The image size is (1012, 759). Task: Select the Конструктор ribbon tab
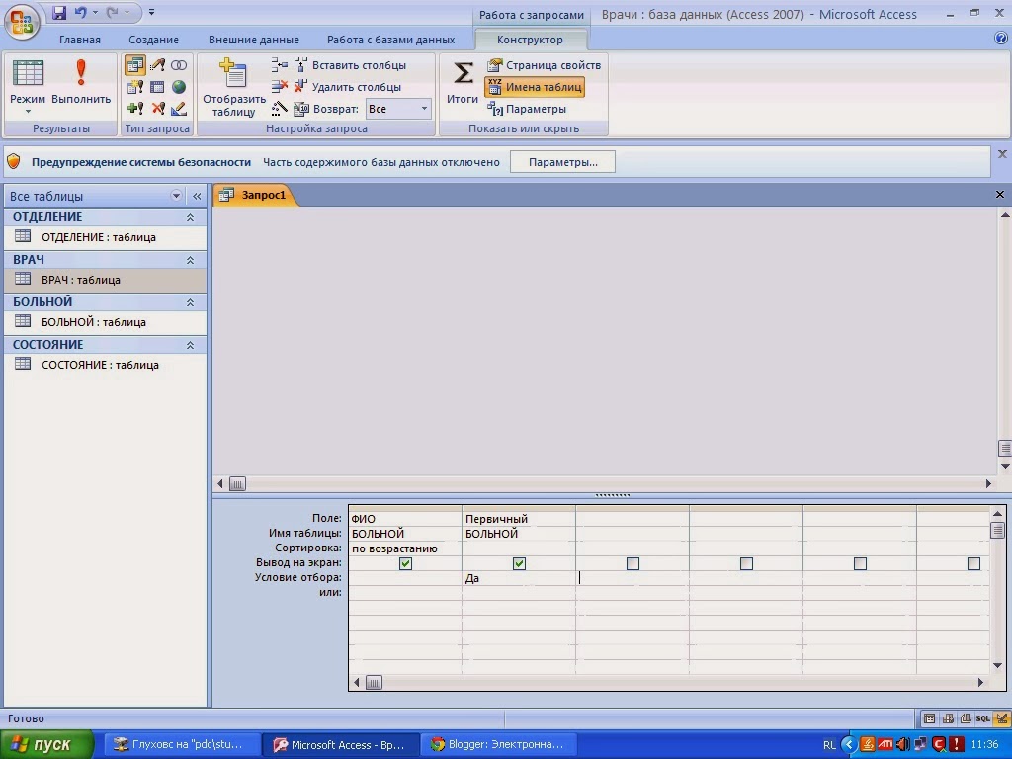(530, 40)
